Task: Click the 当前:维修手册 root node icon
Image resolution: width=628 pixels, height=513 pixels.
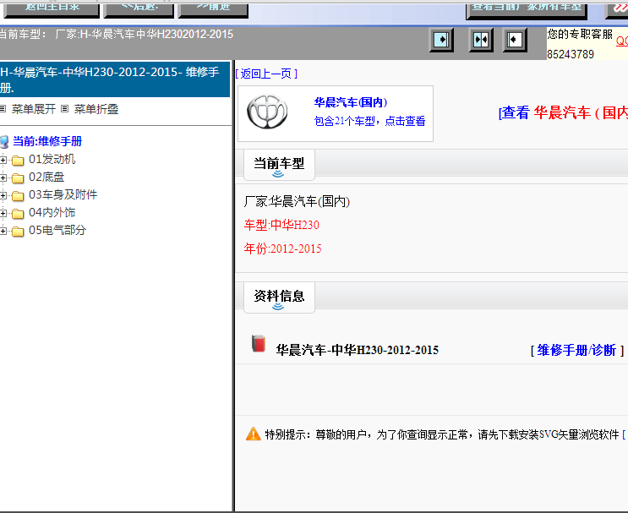Action: 4,141
